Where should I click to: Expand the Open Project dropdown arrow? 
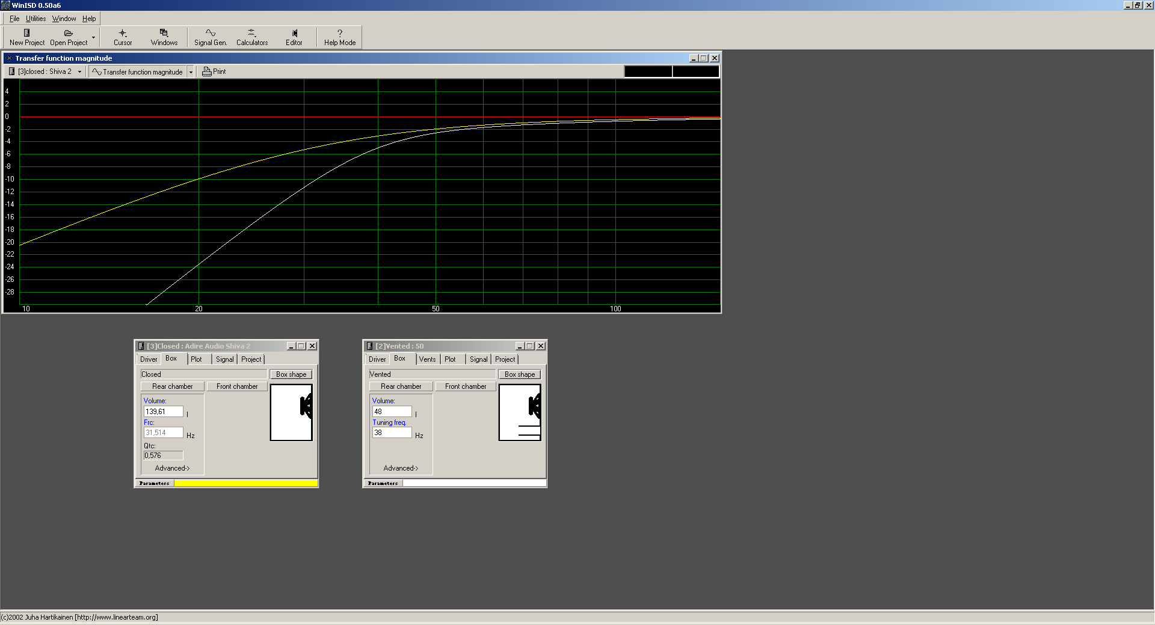[93, 37]
